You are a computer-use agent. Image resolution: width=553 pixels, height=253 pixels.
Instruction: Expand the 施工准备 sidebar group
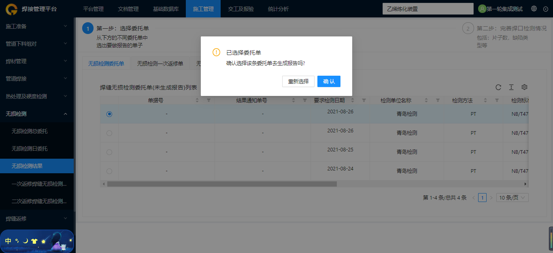(x=37, y=26)
